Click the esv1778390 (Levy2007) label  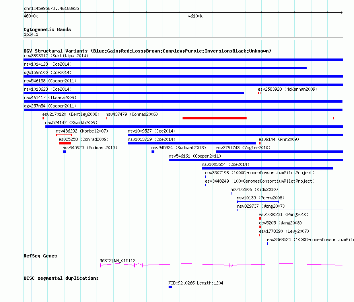tap(284, 231)
